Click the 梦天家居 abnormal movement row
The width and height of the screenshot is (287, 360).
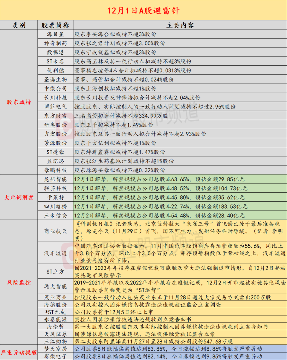(180, 348)
